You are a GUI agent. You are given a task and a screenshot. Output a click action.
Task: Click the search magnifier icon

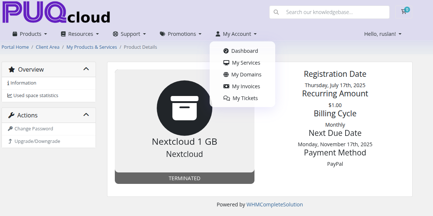click(276, 12)
